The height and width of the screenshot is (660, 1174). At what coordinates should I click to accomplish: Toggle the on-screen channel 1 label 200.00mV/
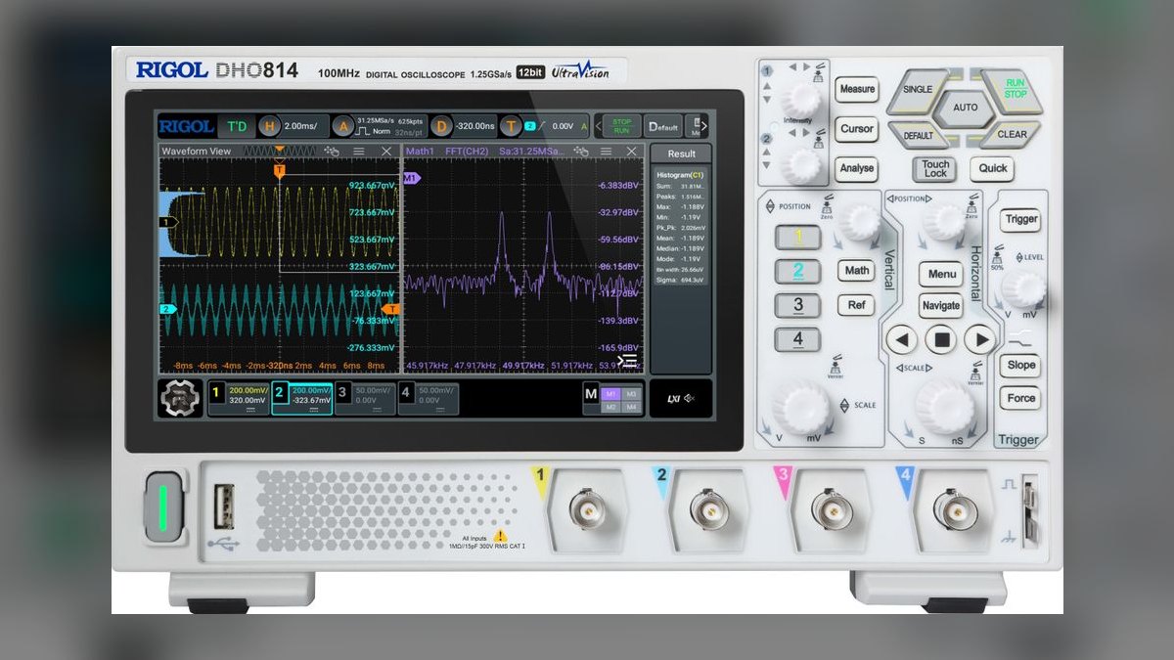(239, 399)
